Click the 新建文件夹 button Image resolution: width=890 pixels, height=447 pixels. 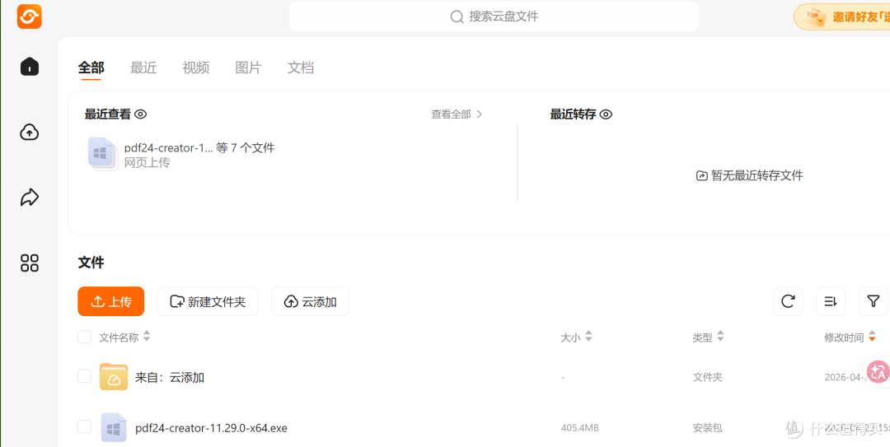tap(208, 301)
